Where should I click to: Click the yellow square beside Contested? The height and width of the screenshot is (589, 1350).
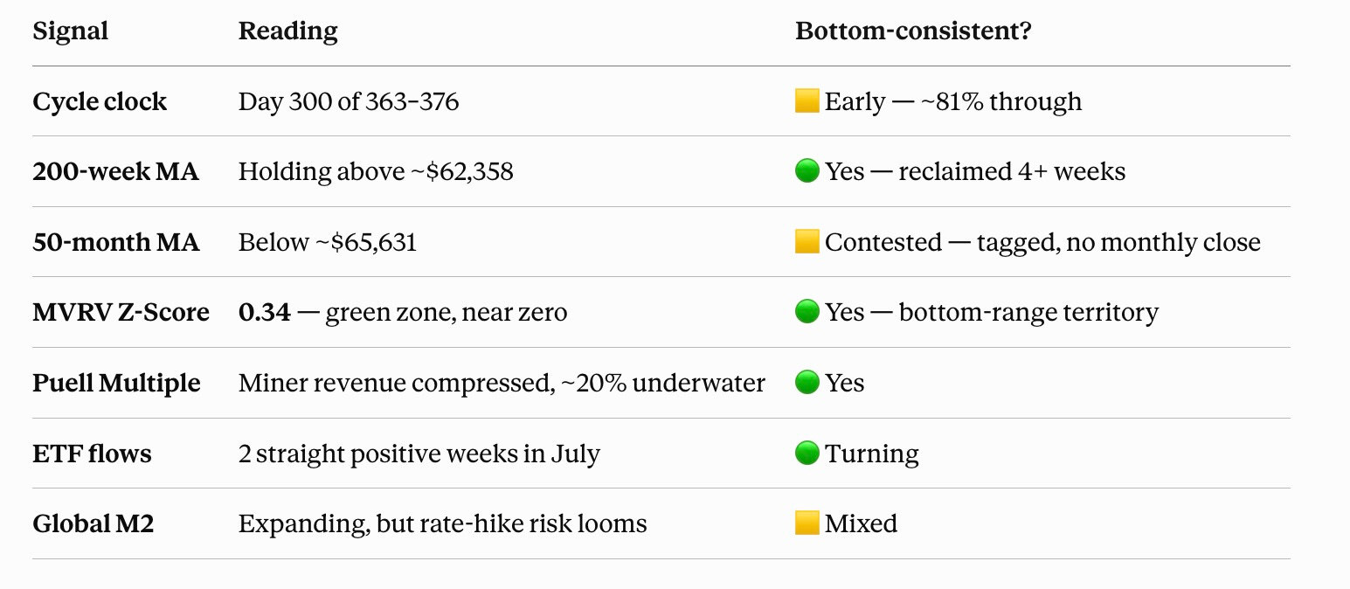coord(807,242)
